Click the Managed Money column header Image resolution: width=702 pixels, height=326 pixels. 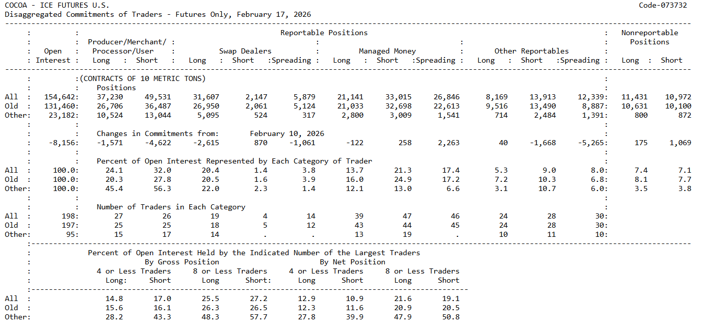(x=387, y=51)
